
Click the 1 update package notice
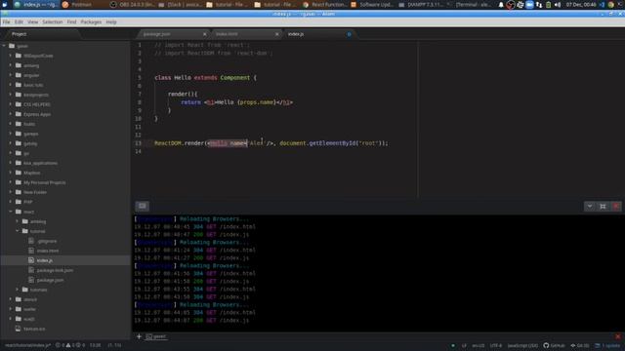point(608,345)
